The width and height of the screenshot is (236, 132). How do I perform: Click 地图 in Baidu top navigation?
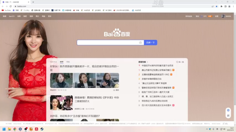click(x=19, y=16)
